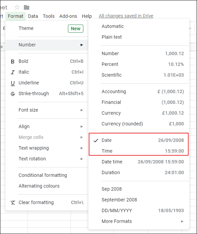Click All changes saved in Drive link
Viewport: 197px width, 234px height.
pos(126,16)
